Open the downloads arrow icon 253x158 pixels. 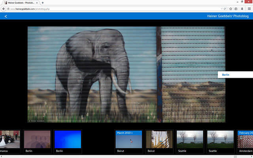tap(242, 9)
